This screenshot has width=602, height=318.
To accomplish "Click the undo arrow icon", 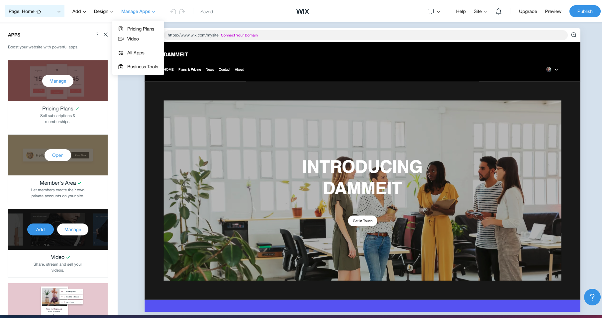I will point(173,12).
